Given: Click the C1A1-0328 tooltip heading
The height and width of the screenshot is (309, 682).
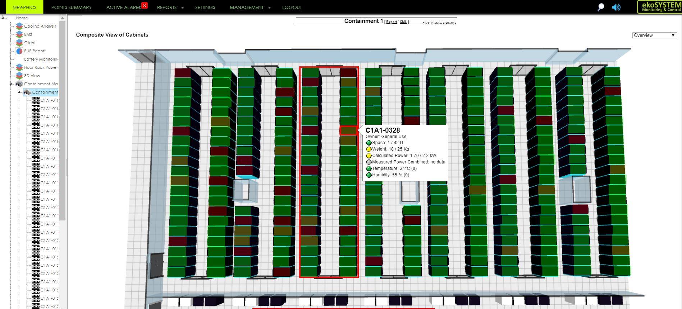Looking at the screenshot, I should coord(383,130).
